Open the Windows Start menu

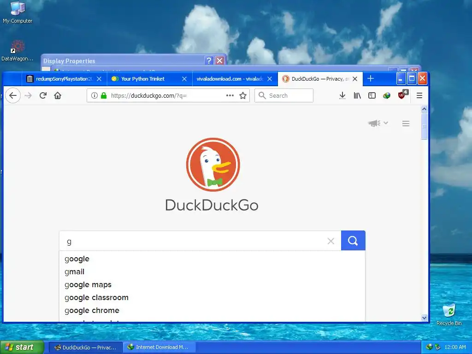click(x=22, y=347)
